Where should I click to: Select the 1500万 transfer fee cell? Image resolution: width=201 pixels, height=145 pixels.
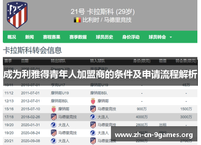pos(186,109)
